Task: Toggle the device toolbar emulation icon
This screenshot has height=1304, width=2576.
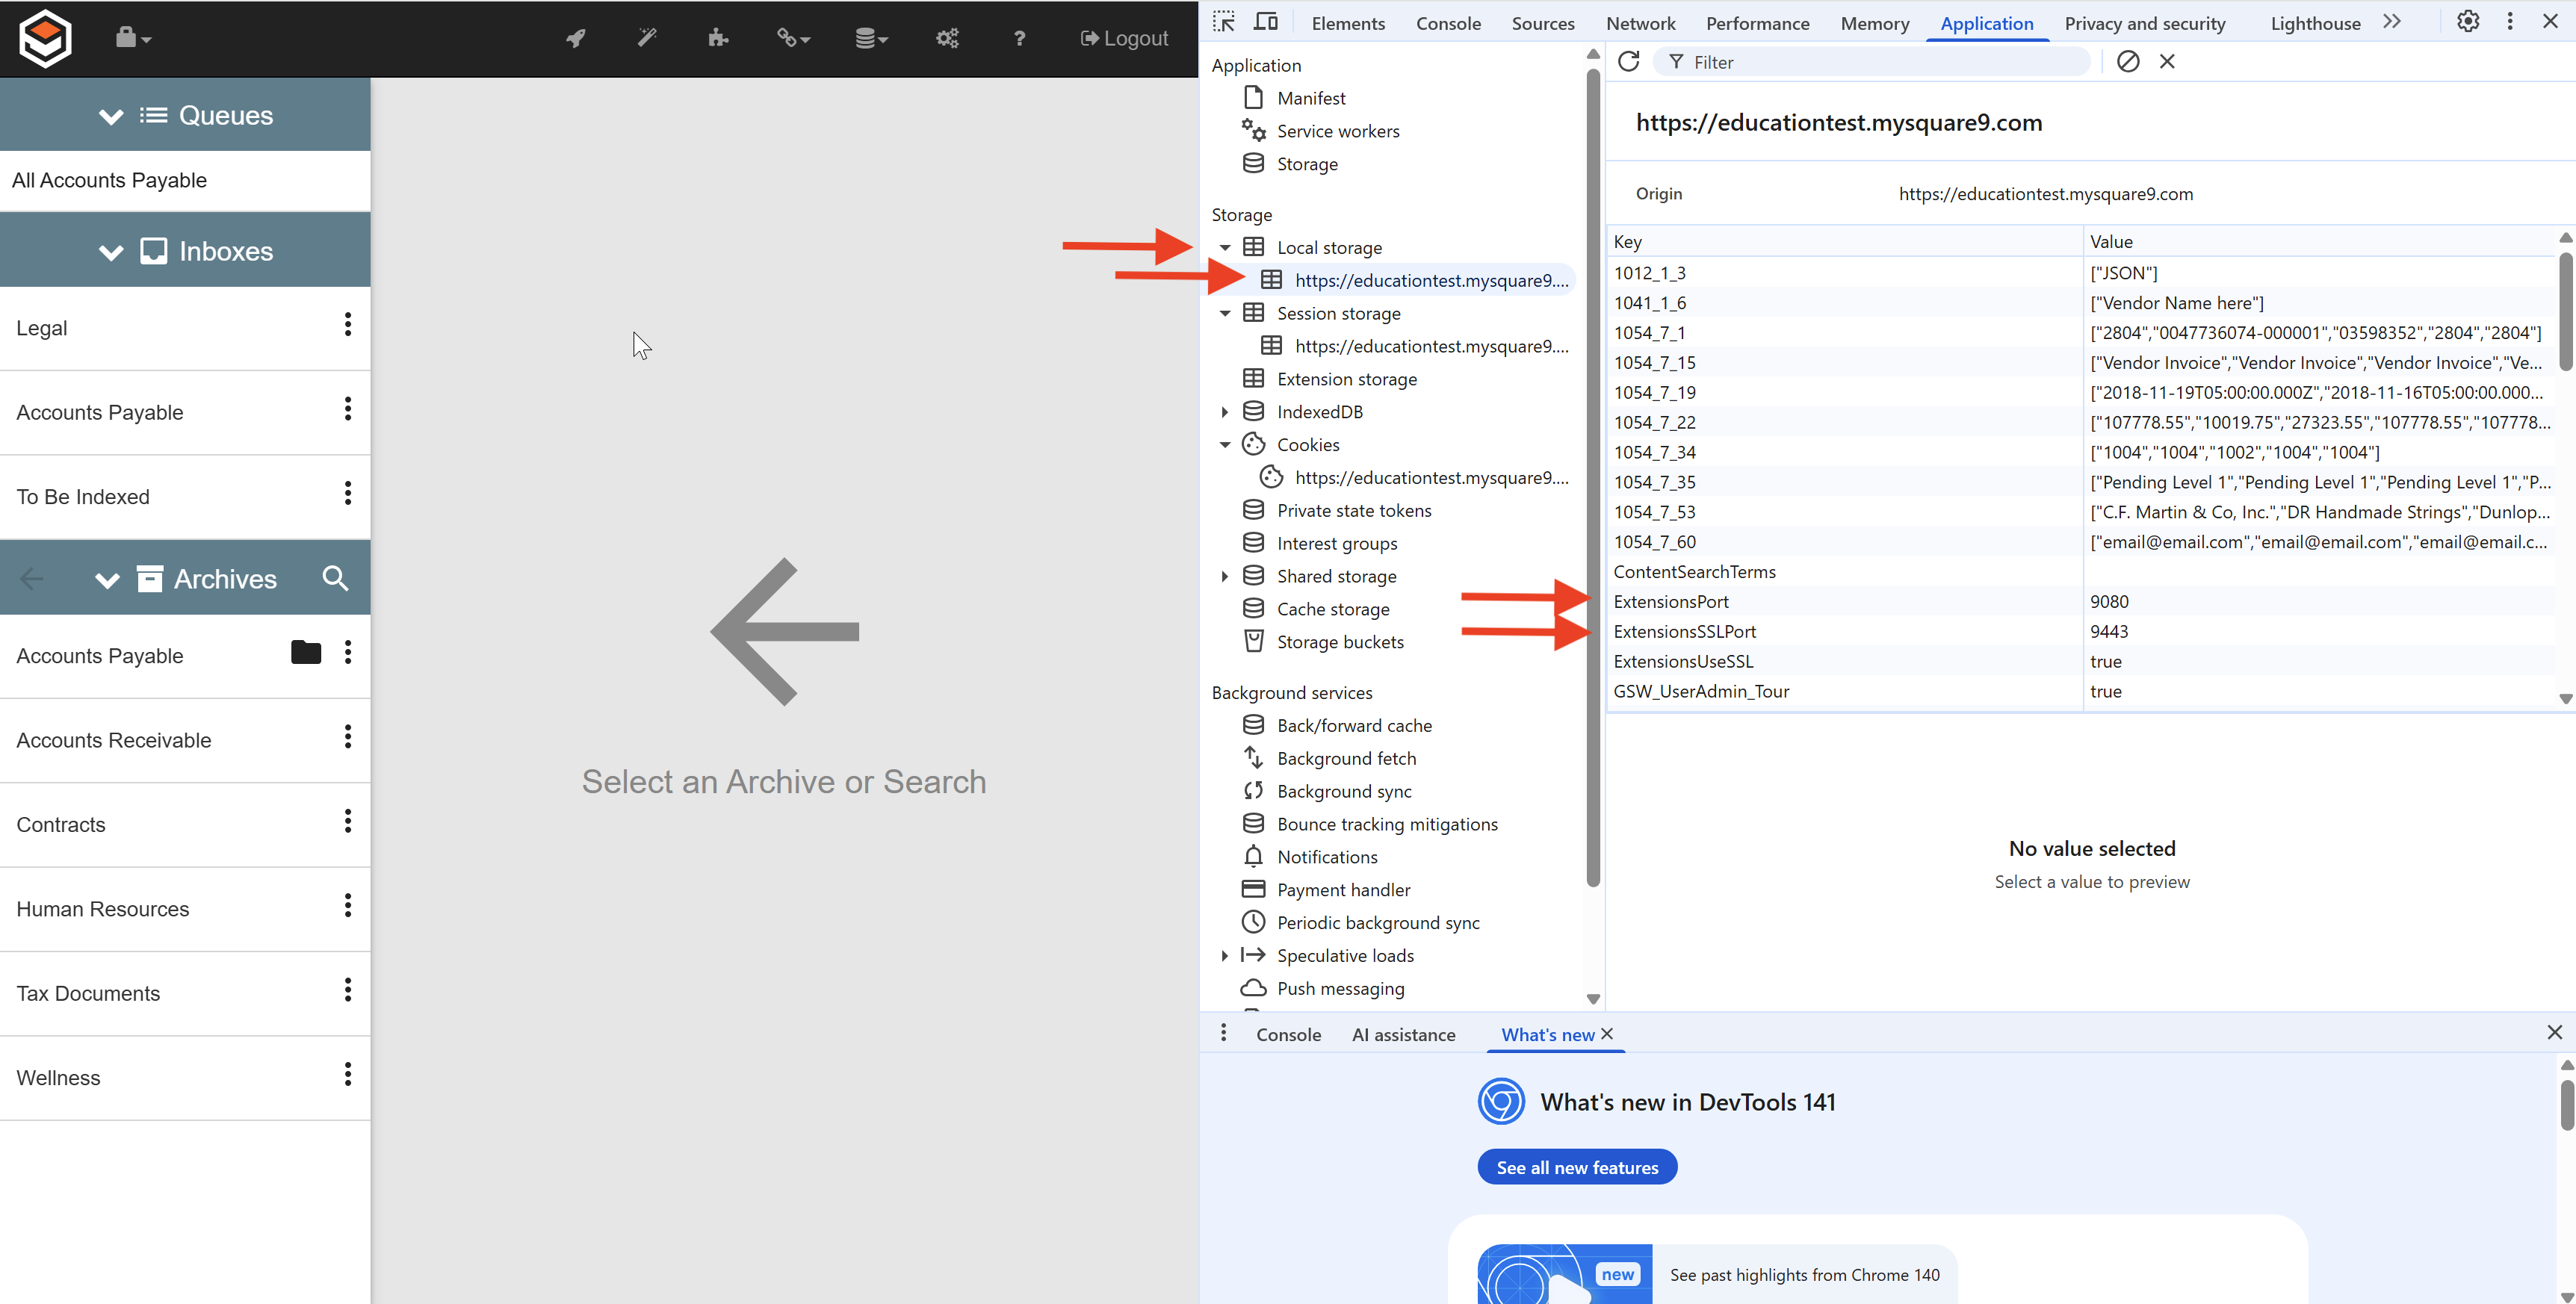Action: pyautogui.click(x=1266, y=22)
